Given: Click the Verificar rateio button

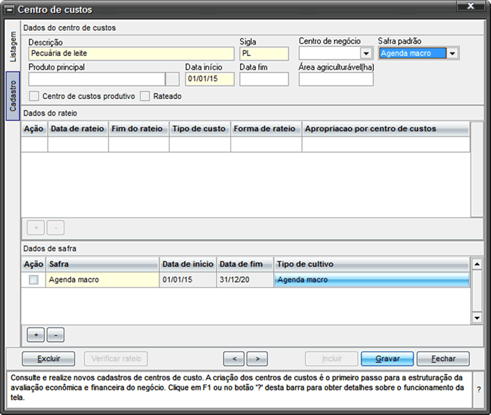Looking at the screenshot, I should point(116,359).
